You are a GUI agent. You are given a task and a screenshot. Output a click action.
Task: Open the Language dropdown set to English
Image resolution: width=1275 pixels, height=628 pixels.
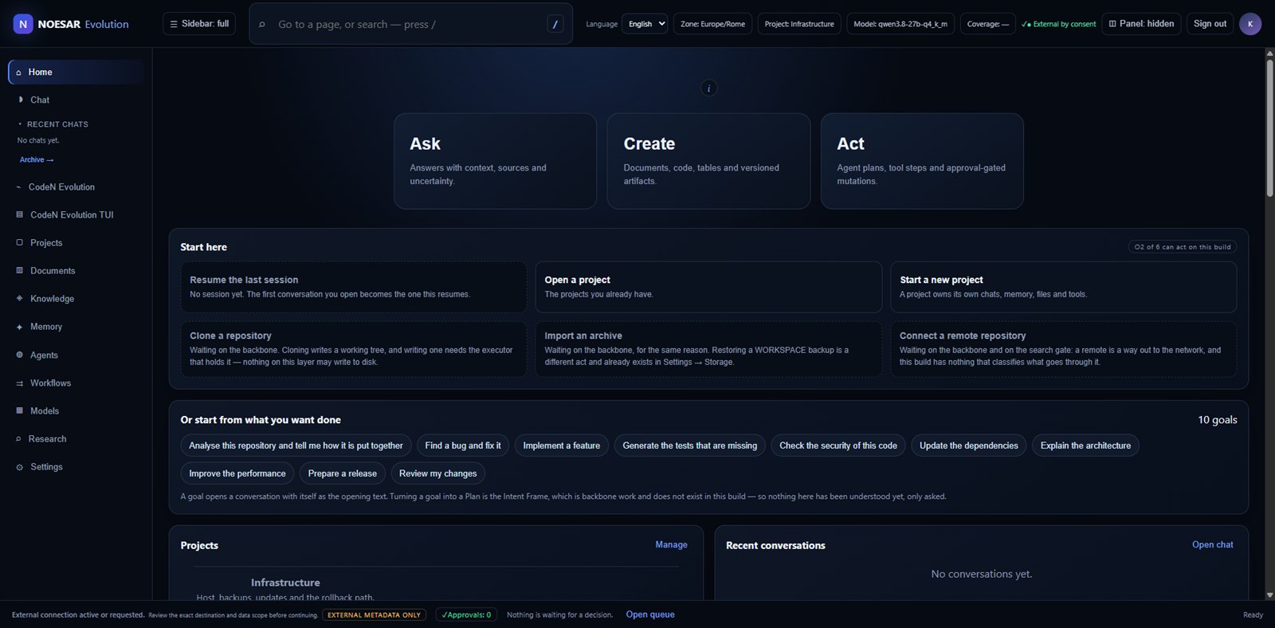pos(644,24)
